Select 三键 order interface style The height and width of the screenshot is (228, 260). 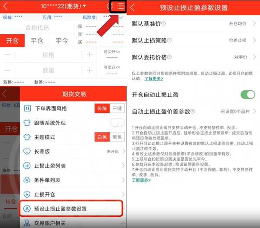[x=117, y=109]
